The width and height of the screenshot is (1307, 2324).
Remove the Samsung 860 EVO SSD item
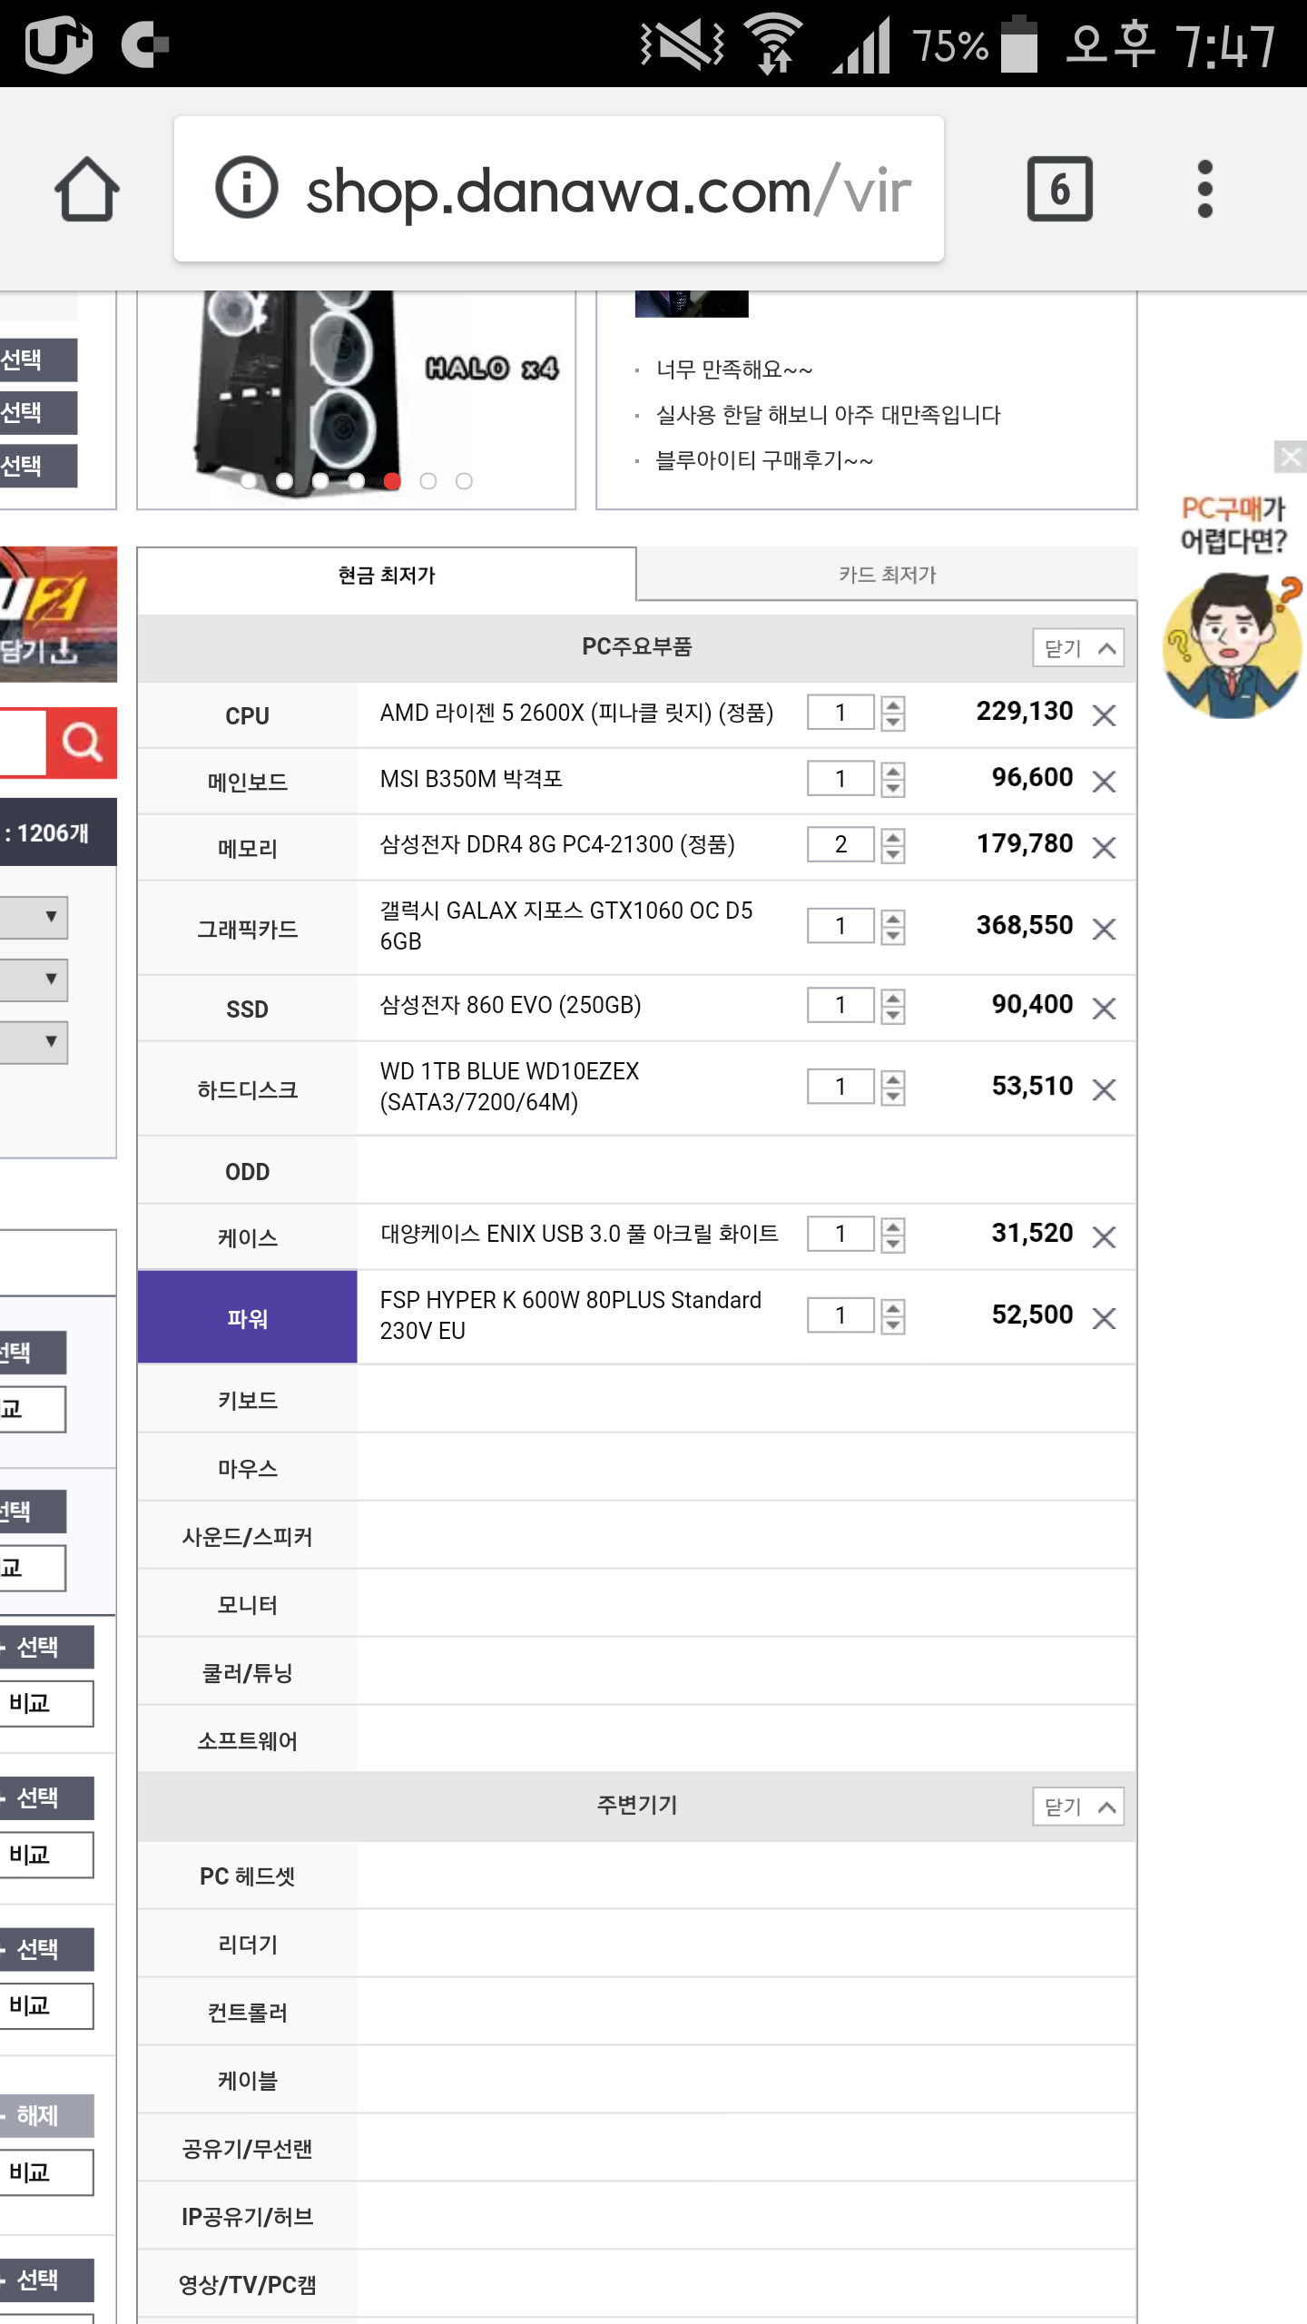[1104, 1009]
